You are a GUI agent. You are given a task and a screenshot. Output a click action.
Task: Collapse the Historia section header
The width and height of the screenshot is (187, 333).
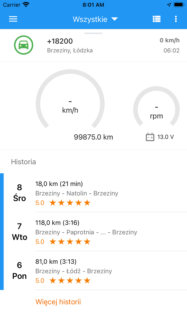[24, 162]
